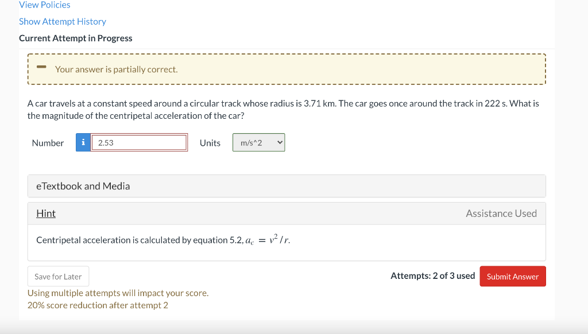Screen dimensions: 588x334
Task: Click the car circular track question text
Action: tap(283, 110)
